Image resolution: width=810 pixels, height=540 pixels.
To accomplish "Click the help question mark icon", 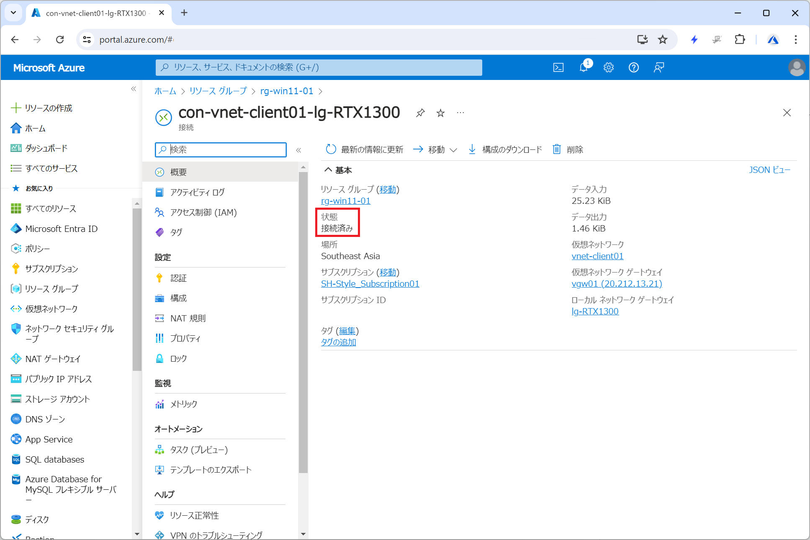I will [x=633, y=67].
